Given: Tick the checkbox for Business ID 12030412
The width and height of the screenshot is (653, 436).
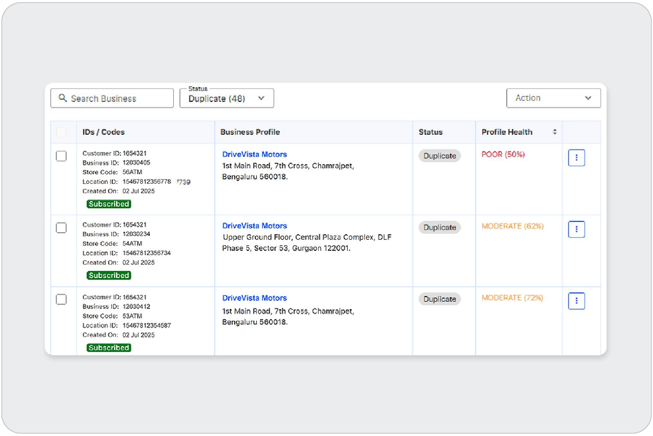Looking at the screenshot, I should tap(61, 299).
